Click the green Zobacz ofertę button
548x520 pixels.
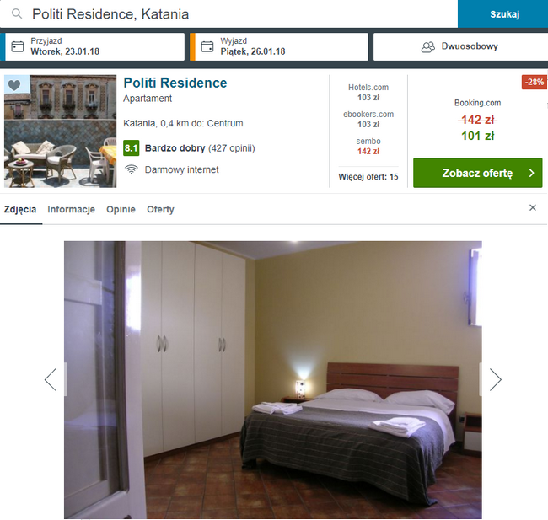coord(478,173)
